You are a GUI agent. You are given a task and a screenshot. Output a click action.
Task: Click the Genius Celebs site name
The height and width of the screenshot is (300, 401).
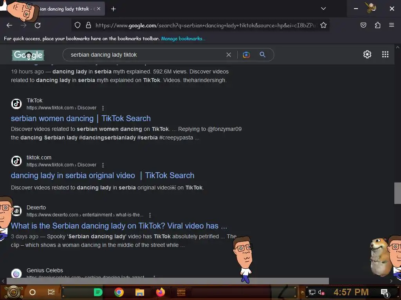click(45, 270)
